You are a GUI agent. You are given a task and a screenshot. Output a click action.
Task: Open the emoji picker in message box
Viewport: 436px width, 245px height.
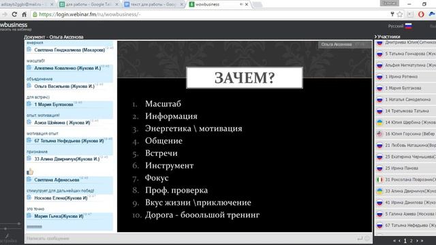(x=367, y=238)
